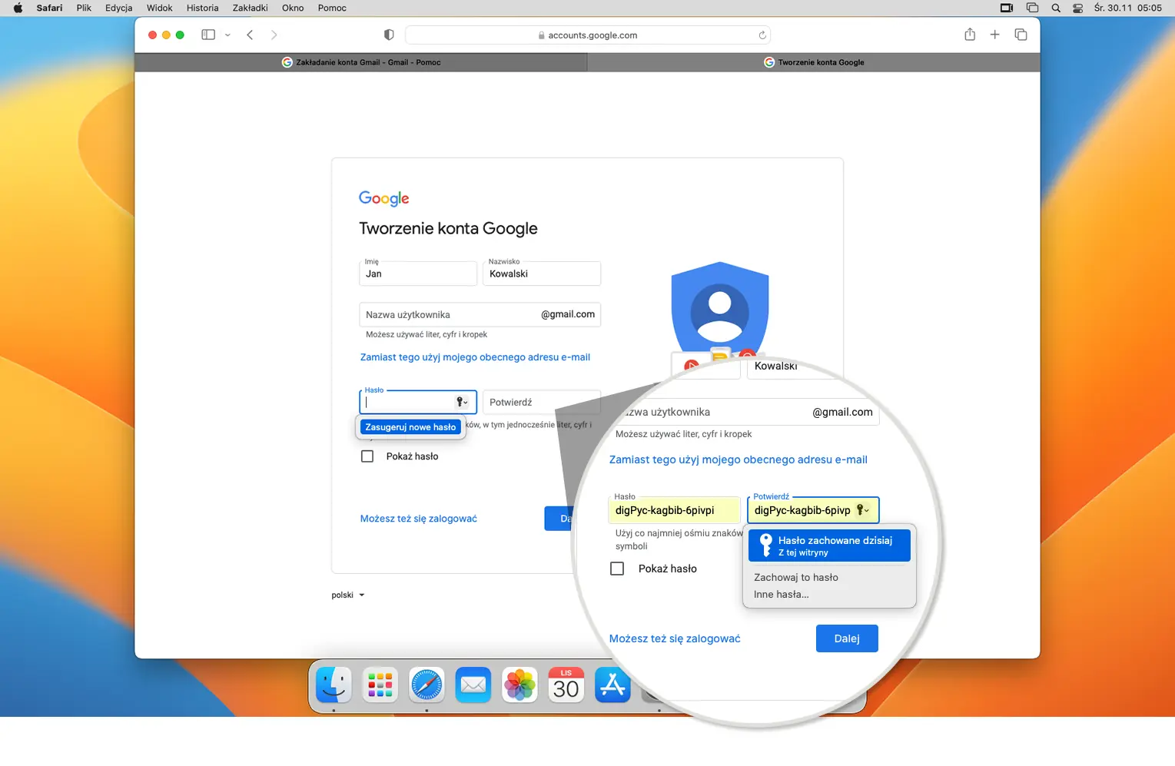1175x766 pixels.
Task: Open the Pomoc menu
Action: tap(332, 8)
